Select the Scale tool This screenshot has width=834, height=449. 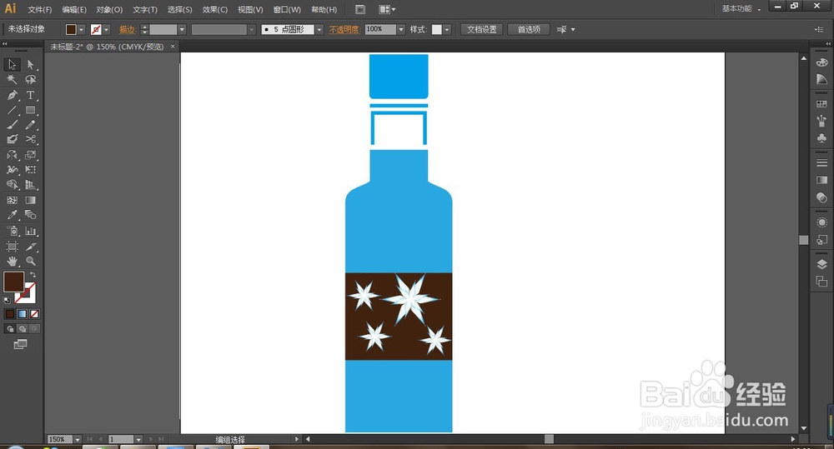click(x=30, y=155)
